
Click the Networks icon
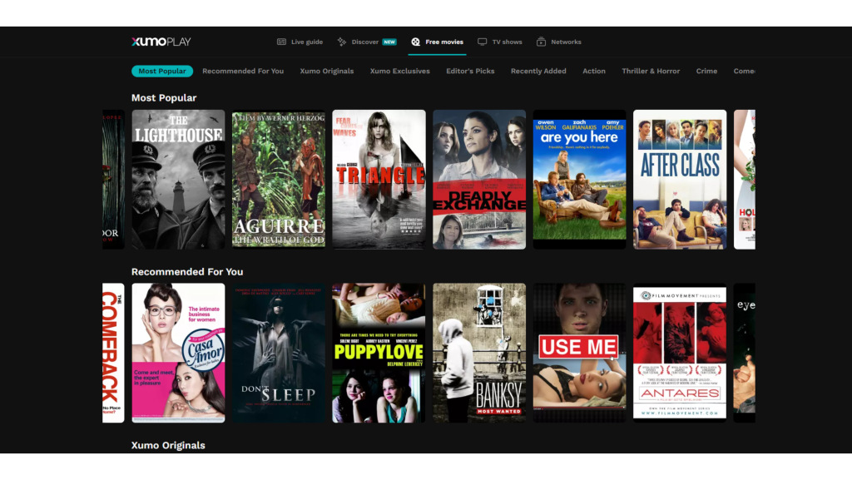point(541,42)
